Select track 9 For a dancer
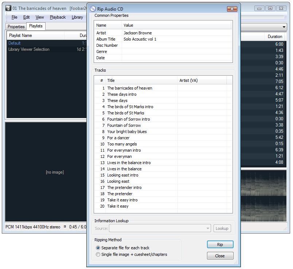This screenshot has width=293, height=269. [x=163, y=138]
